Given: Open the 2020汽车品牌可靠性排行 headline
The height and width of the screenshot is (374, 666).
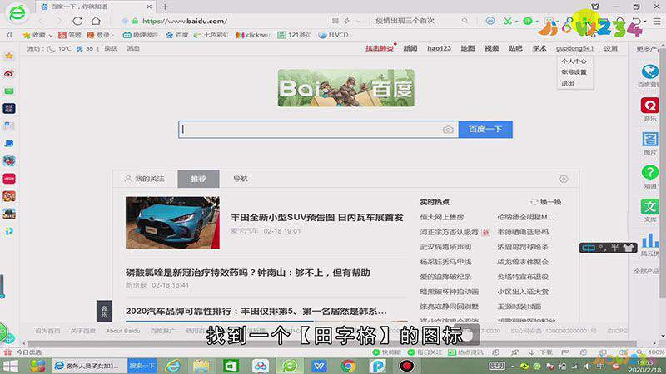Looking at the screenshot, I should pos(256,311).
